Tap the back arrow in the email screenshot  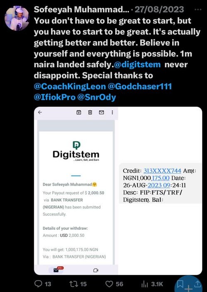click(x=40, y=112)
